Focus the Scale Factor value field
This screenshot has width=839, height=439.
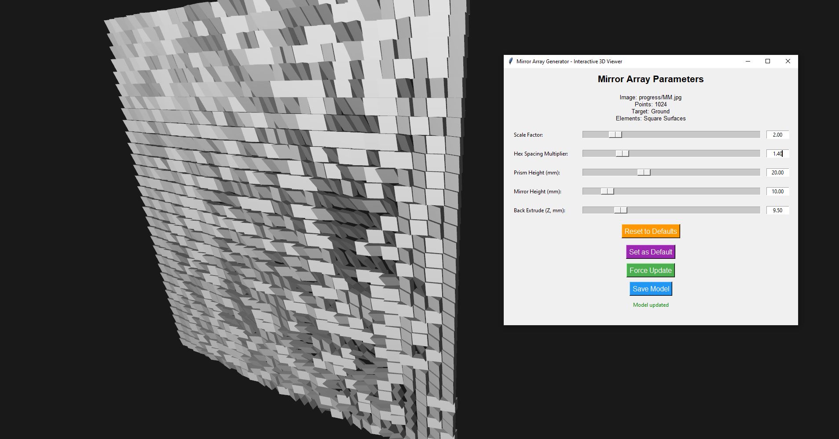(777, 135)
